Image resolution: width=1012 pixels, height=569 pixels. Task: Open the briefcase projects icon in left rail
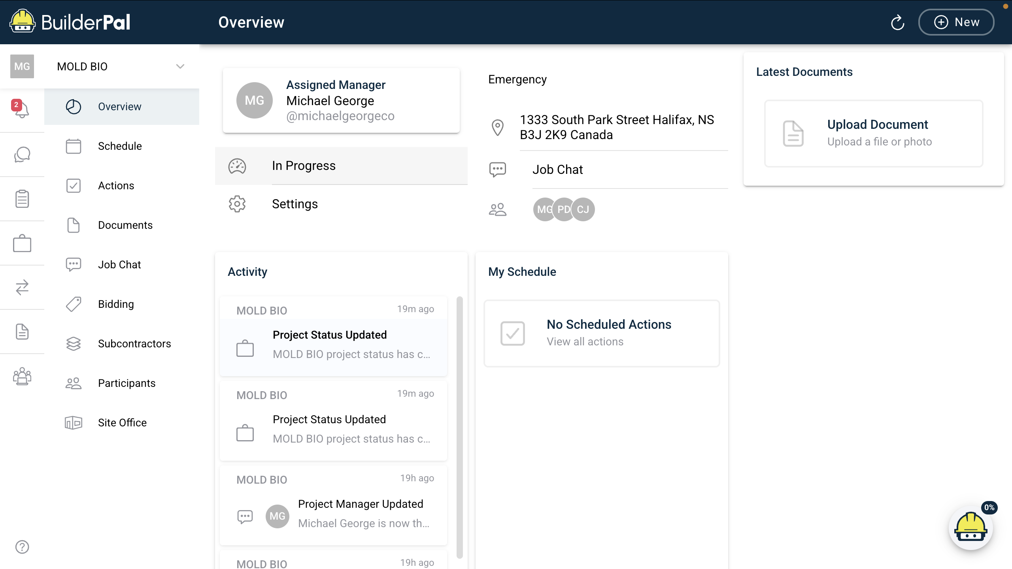tap(22, 243)
